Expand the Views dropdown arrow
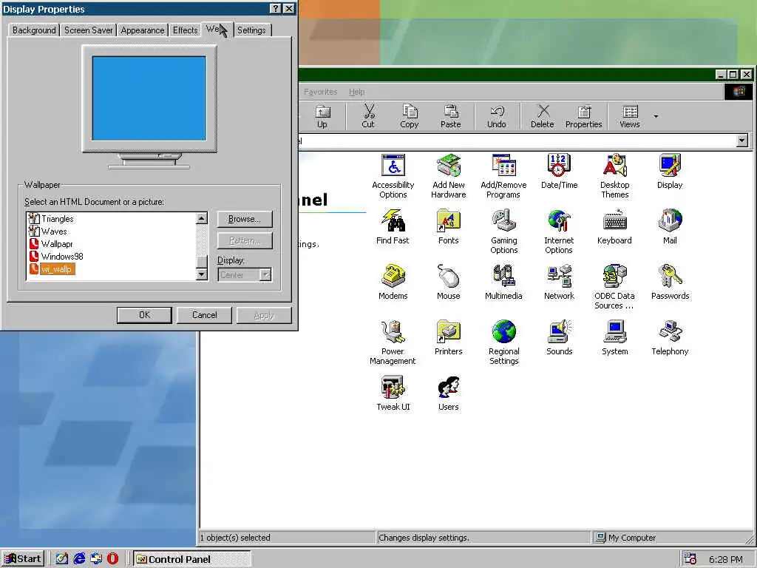Viewport: 757px width, 568px height. [x=656, y=116]
